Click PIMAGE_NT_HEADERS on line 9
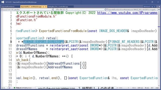This screenshot has width=161, height=90. click(x=125, y=42)
